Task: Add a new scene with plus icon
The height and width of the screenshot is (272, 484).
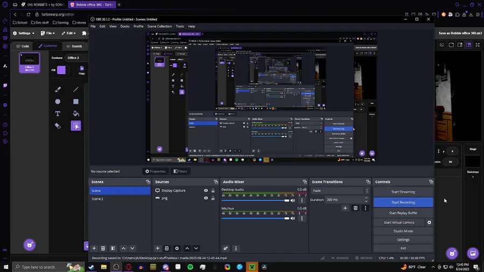Action: [x=94, y=248]
